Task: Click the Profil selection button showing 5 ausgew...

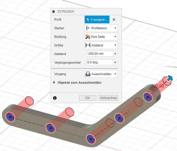Action: click(97, 19)
